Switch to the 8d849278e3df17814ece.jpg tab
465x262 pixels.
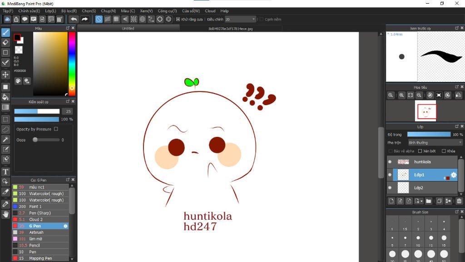pyautogui.click(x=231, y=29)
